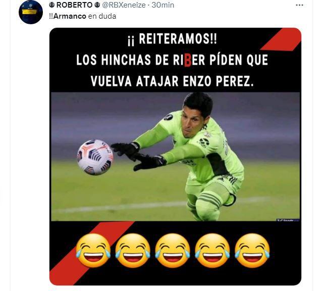Click the ¡¡ REITERAMOS!! headline in the meme
Screen dimensions: 321x291
point(172,39)
